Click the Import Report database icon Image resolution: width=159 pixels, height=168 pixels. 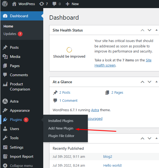point(5,156)
